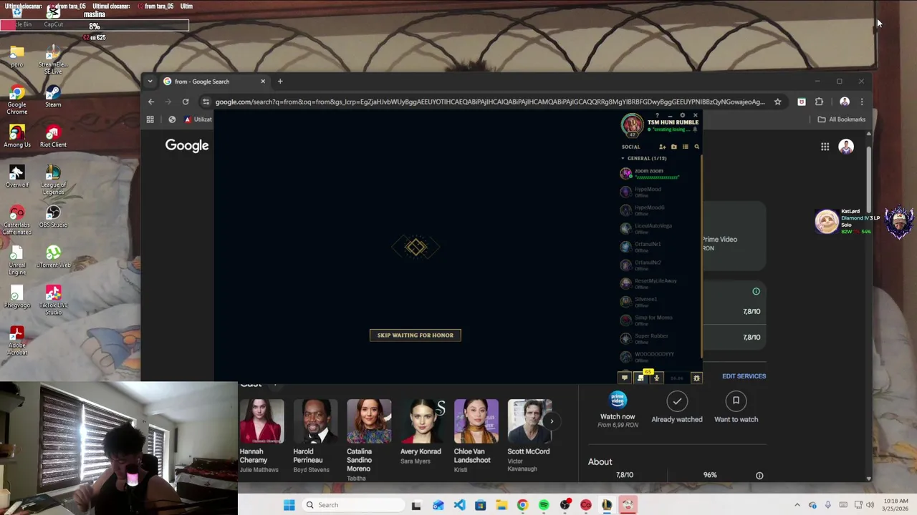Viewport: 917px width, 515px height.
Task: Click Watch now on Prime Video
Action: [x=618, y=410]
